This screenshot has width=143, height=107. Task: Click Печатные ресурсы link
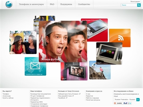pos(93,100)
